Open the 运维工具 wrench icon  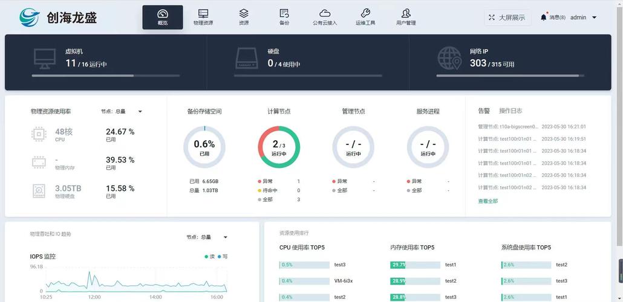point(365,14)
